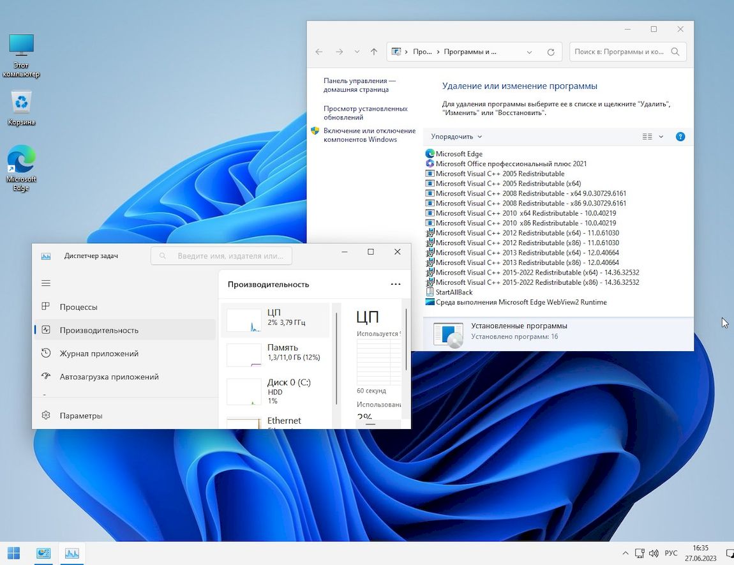The width and height of the screenshot is (734, 565).
Task: Select the ЦП performance item
Action: click(276, 320)
